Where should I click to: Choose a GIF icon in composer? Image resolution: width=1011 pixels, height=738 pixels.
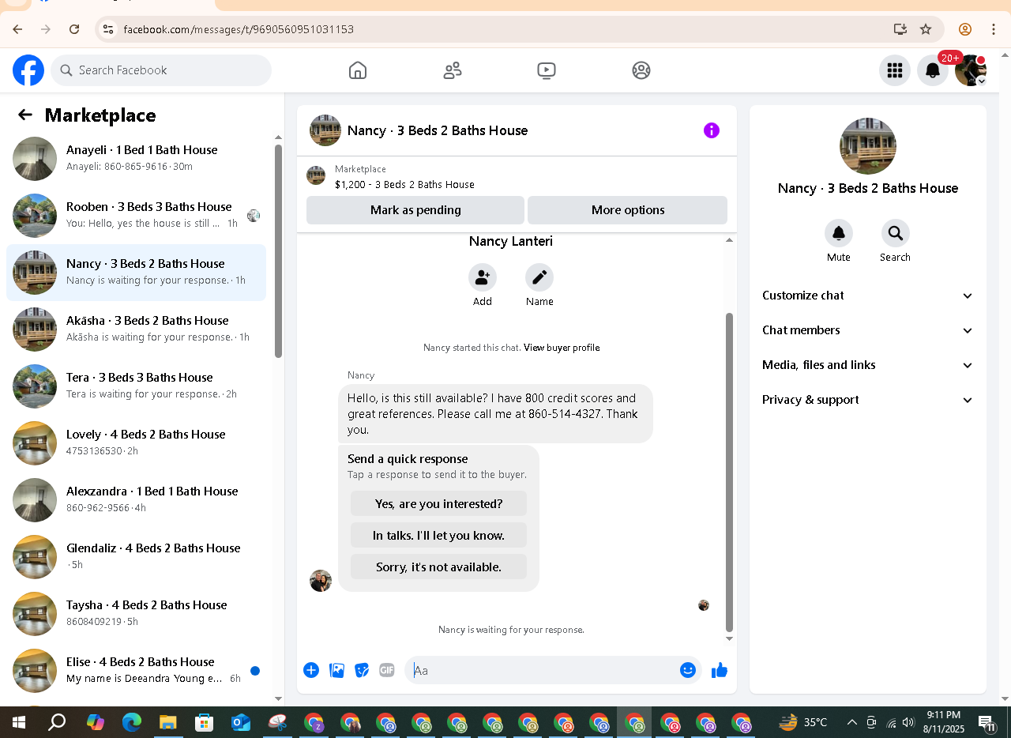[387, 670]
